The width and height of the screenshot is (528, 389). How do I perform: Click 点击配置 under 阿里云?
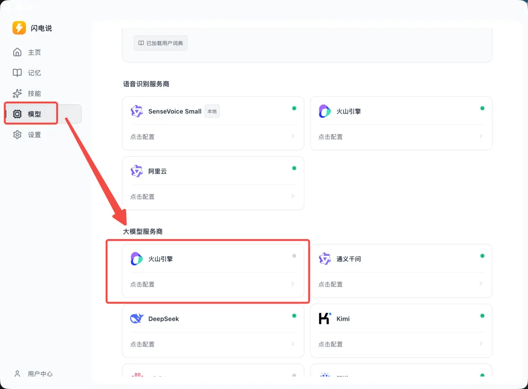coord(142,197)
